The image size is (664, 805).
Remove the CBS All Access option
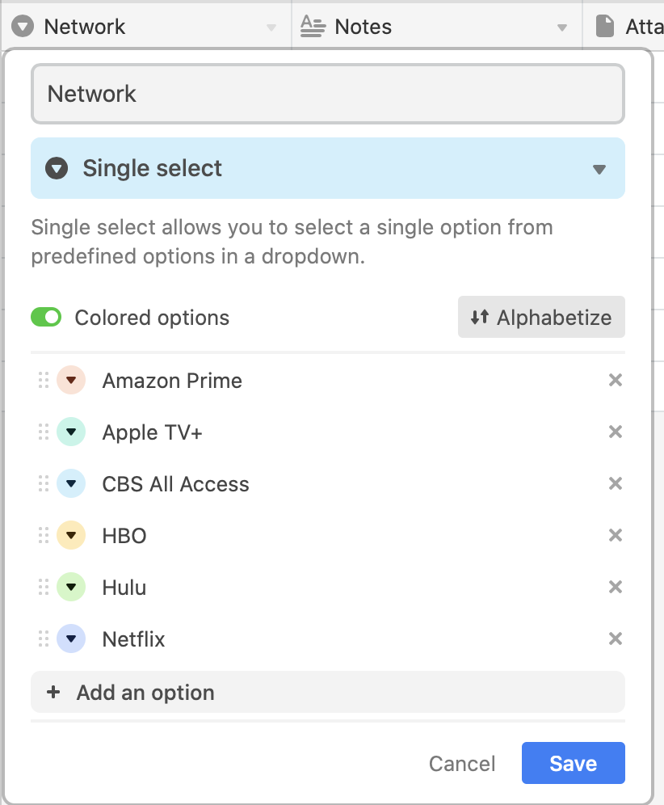point(615,484)
